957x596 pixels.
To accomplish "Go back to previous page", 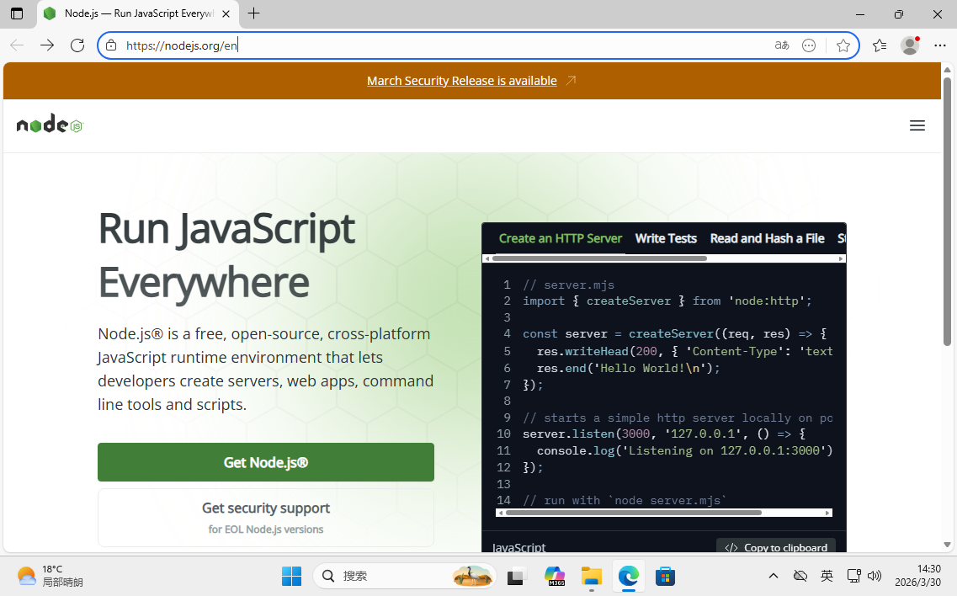I will 17,45.
